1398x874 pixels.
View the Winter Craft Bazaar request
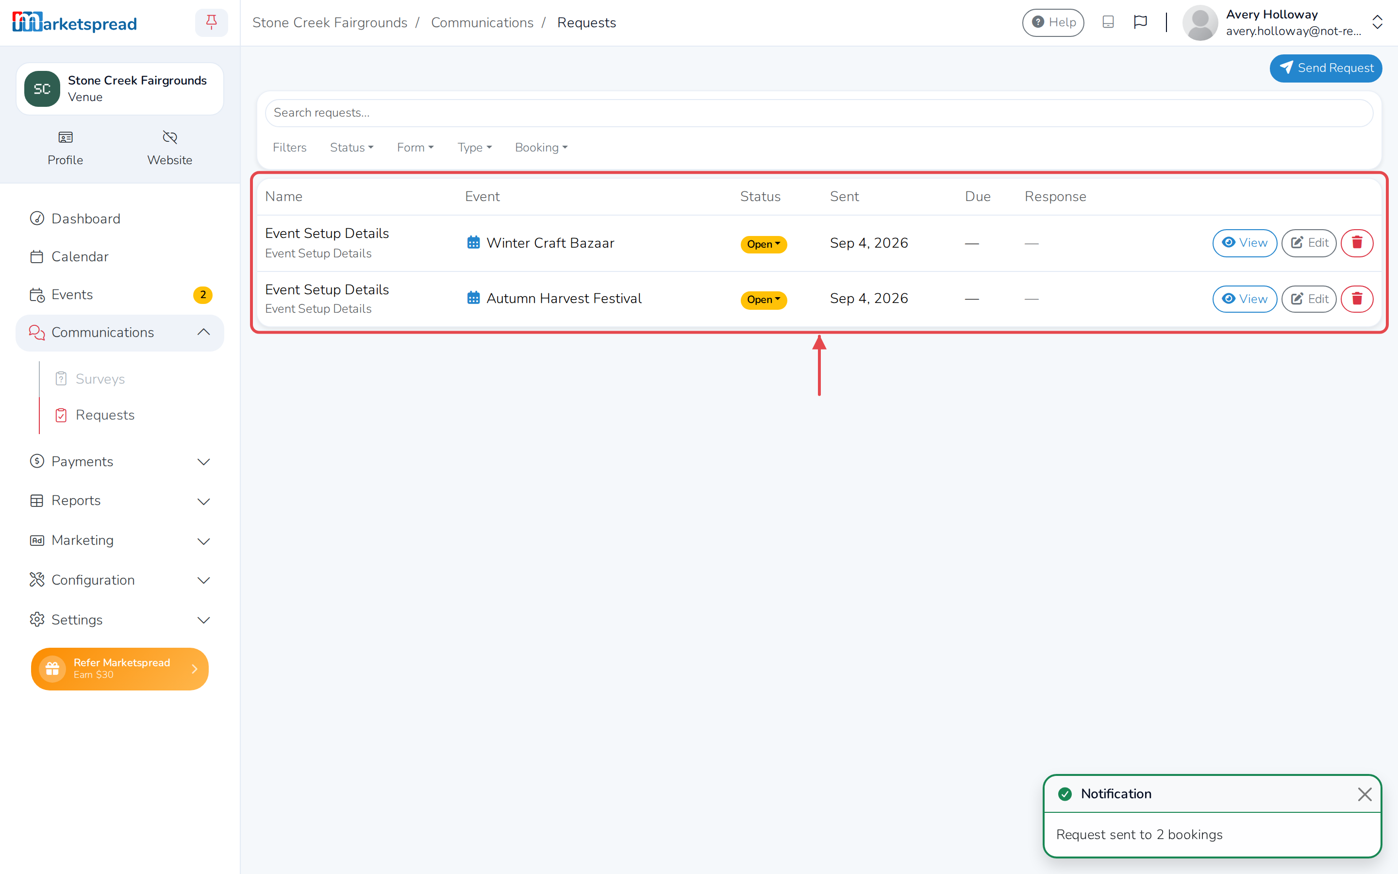[1244, 243]
